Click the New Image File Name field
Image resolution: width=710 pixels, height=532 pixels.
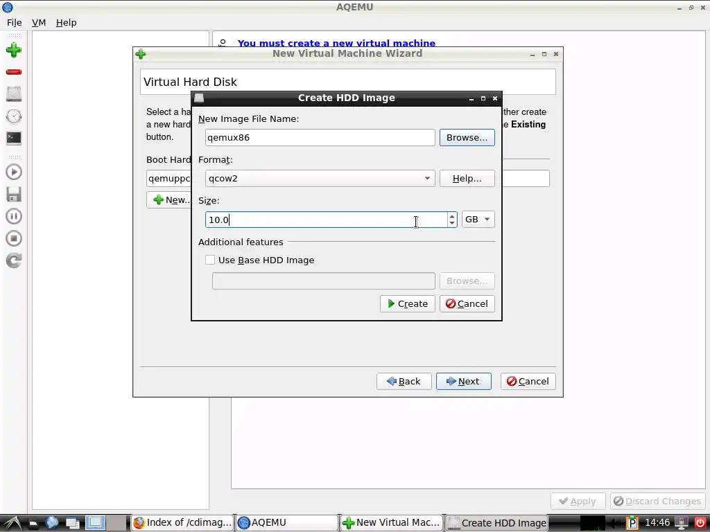click(320, 138)
